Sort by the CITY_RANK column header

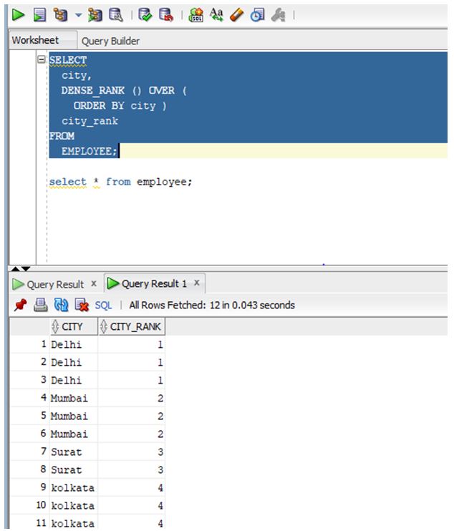pos(132,326)
